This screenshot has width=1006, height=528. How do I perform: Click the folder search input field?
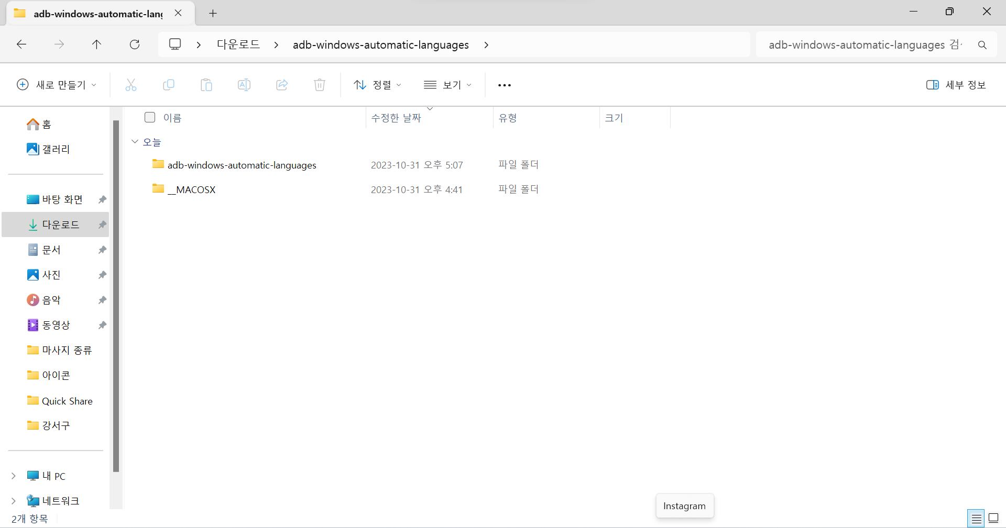[x=865, y=45]
